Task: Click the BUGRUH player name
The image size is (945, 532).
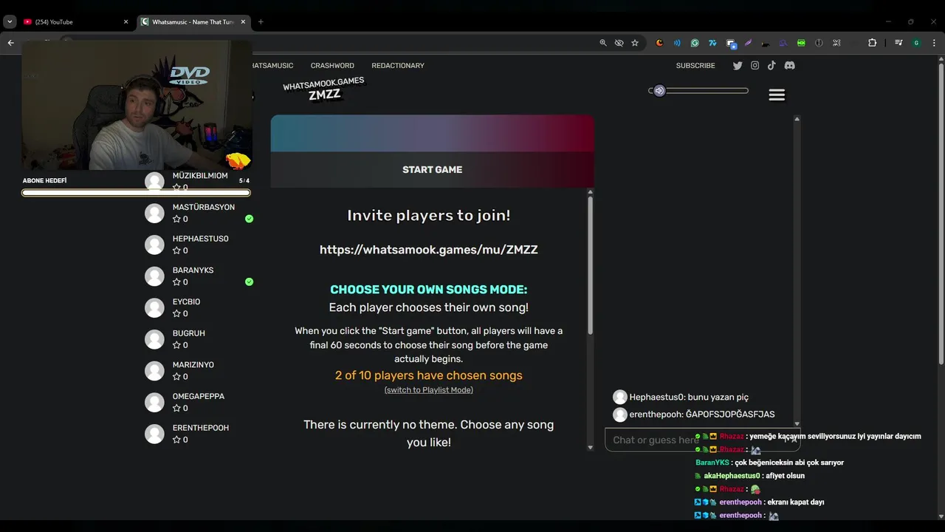Action: [x=189, y=333]
